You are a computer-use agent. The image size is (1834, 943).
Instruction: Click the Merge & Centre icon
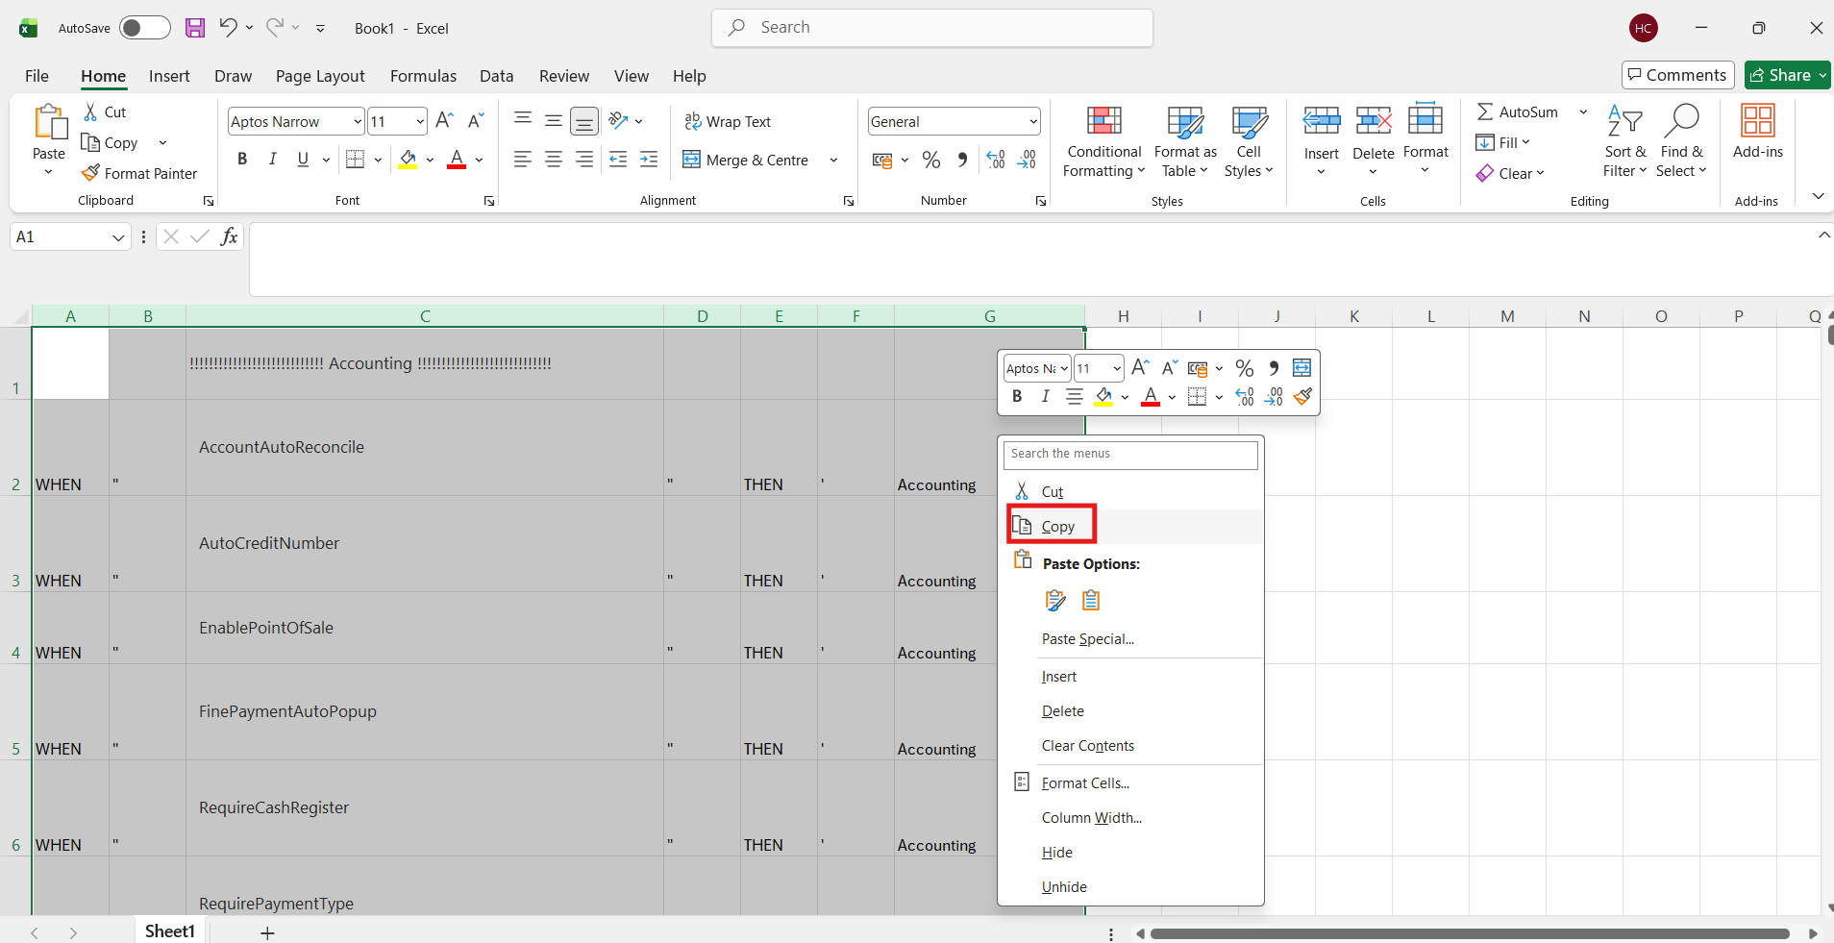[691, 160]
